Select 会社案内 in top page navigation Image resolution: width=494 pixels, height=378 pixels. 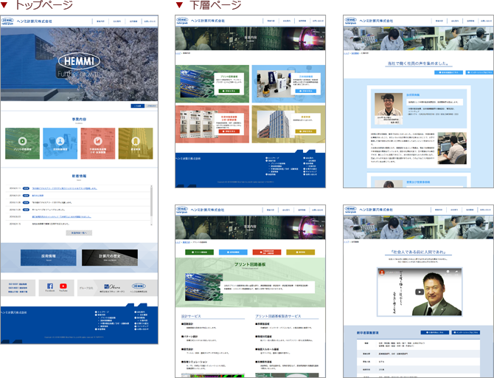[117, 21]
